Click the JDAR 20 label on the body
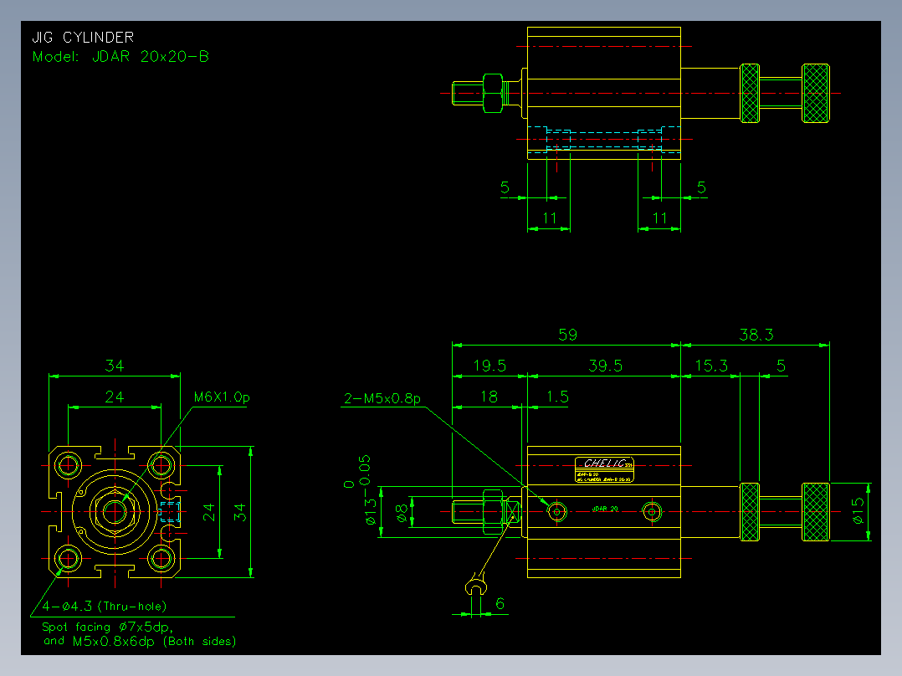Screen dimensions: 902x676 click(x=605, y=509)
